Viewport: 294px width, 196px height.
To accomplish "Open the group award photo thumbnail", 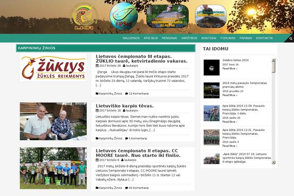I will point(53,168).
